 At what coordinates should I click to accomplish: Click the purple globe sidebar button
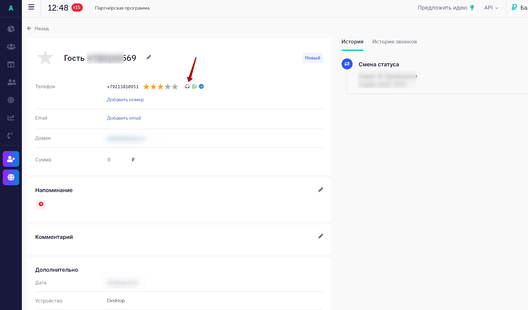click(11, 177)
